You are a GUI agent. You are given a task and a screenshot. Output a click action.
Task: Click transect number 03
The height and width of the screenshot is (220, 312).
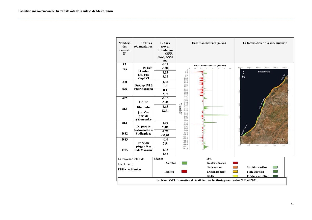[x=124, y=64]
